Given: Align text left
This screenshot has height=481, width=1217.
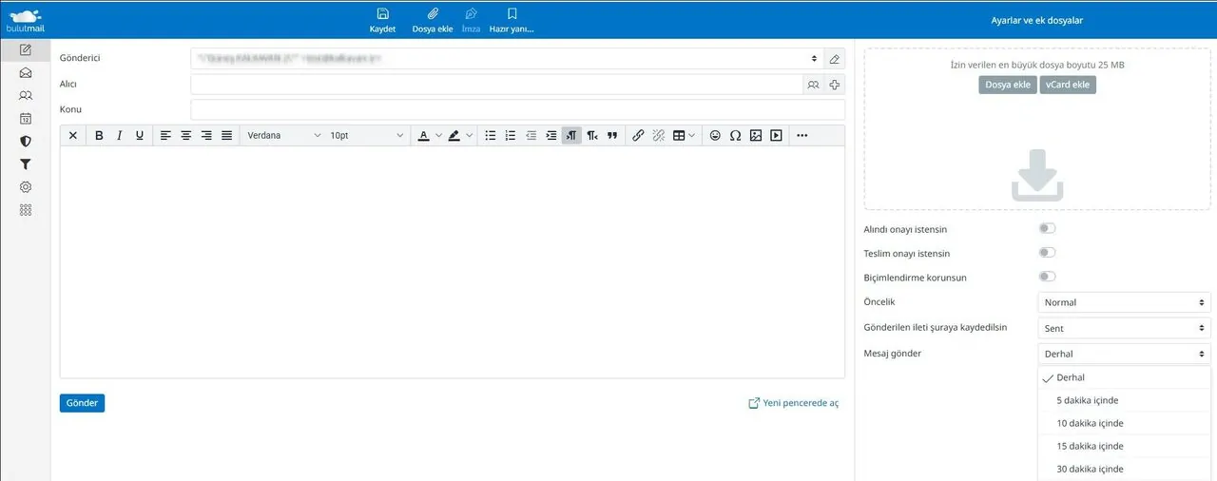Looking at the screenshot, I should click(x=165, y=136).
